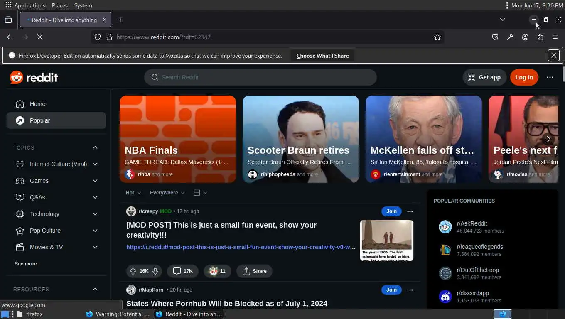Click the Reddit logo
Viewport: 565px width, 319px height.
point(34,77)
